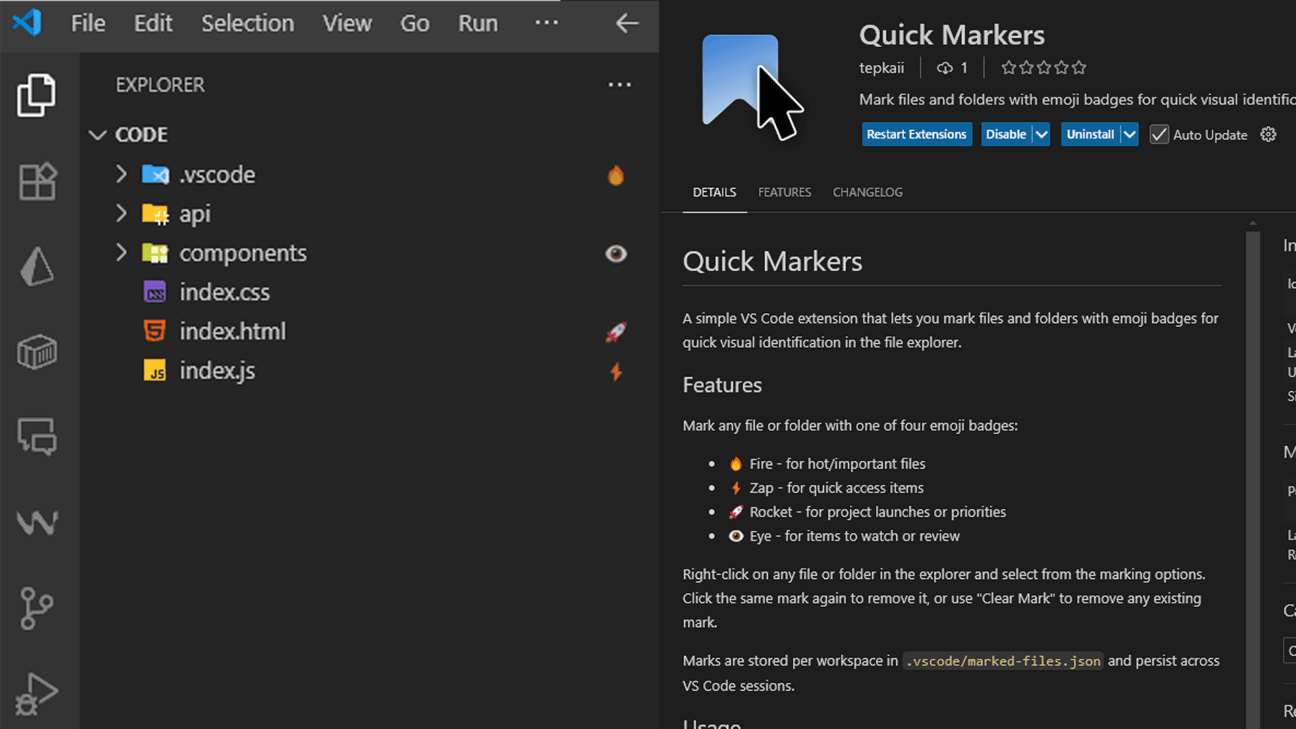Switch to the CHANGELOG tab
The height and width of the screenshot is (729, 1296).
[x=867, y=192]
